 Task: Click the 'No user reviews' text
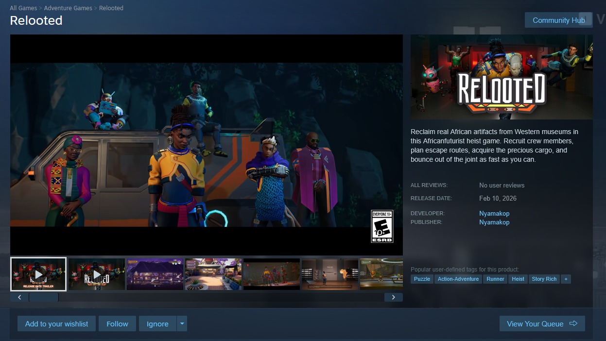pos(502,185)
